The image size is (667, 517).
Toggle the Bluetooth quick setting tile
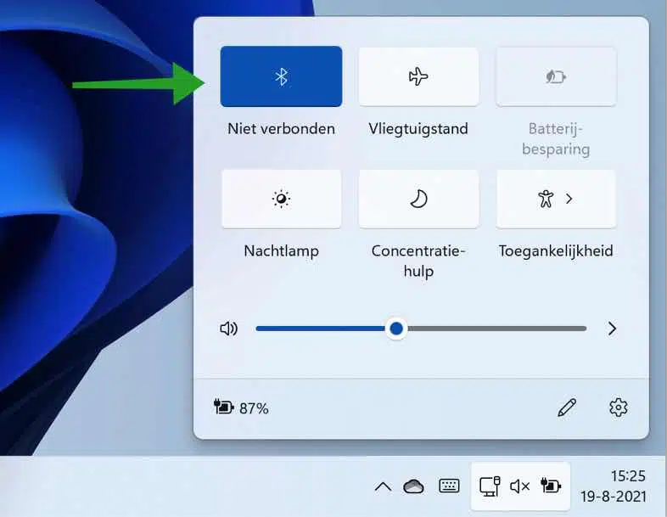tap(281, 76)
